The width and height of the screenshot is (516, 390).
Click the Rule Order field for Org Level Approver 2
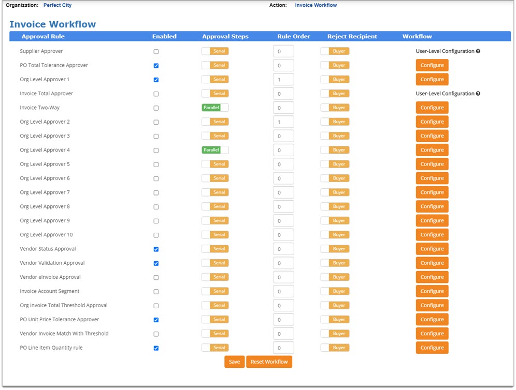click(284, 122)
